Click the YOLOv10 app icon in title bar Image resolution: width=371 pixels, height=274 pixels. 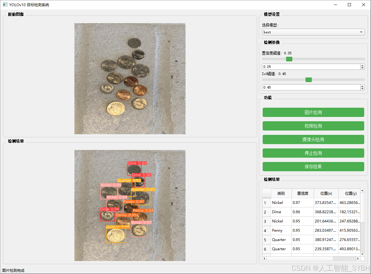[5, 5]
